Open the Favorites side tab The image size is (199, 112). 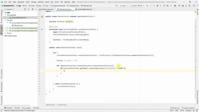[x=2, y=74]
